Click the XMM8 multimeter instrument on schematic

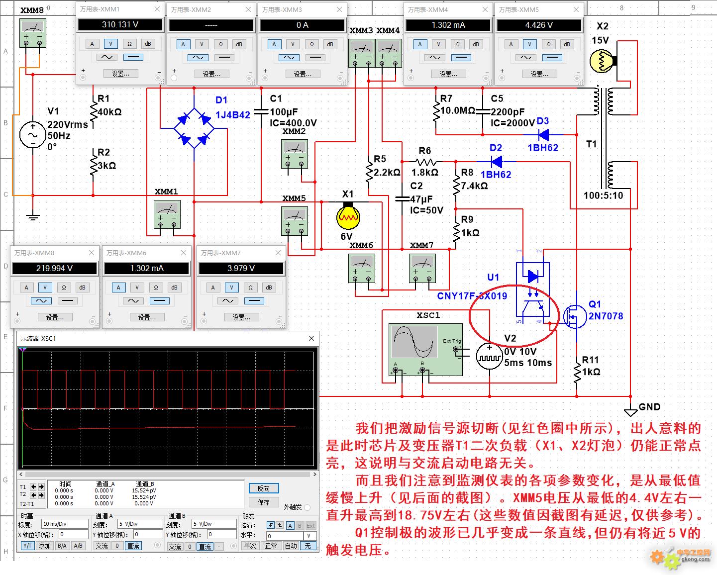pyautogui.click(x=33, y=33)
